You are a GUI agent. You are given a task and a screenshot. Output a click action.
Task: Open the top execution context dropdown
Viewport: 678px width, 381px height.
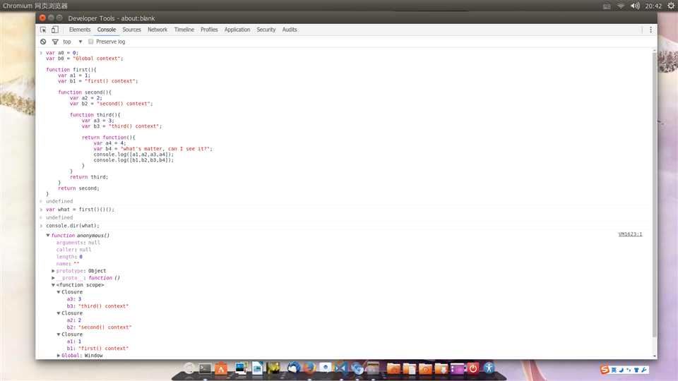72,42
